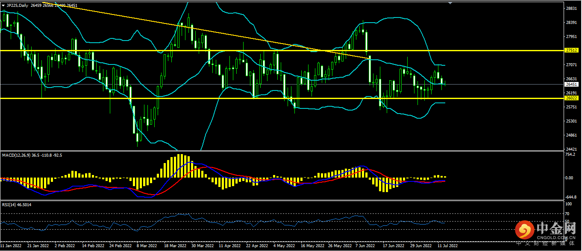The width and height of the screenshot is (582, 251).
Task: Click the current price label 26451
Action: pyautogui.click(x=572, y=85)
